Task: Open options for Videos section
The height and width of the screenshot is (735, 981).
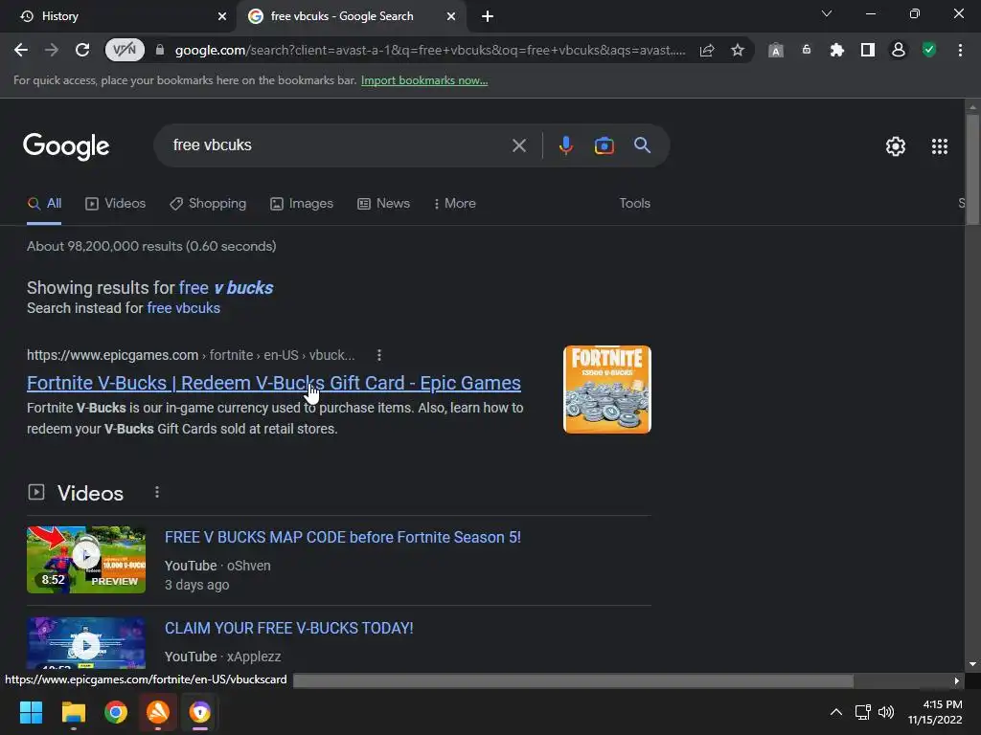Action: coord(157,493)
